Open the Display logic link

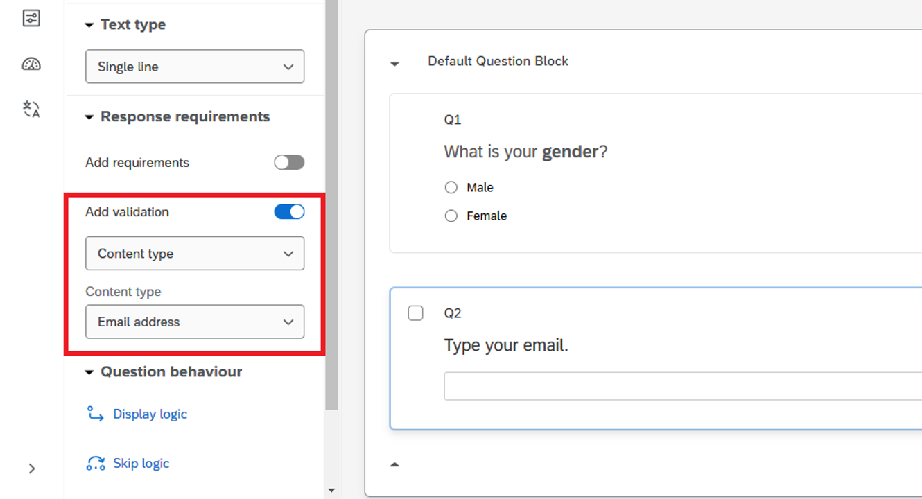[x=150, y=414]
